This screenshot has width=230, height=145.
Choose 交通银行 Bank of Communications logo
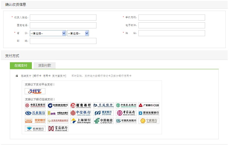coord(103,105)
